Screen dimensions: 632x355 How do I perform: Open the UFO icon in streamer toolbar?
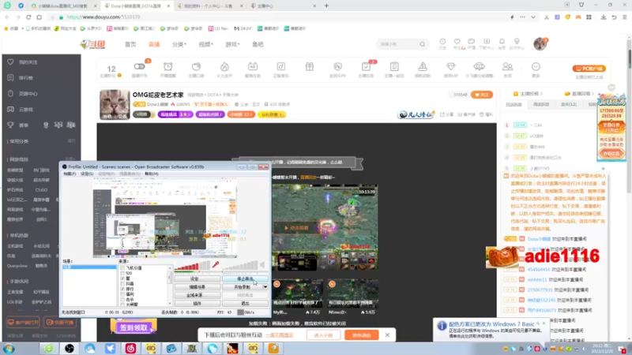coord(480,66)
